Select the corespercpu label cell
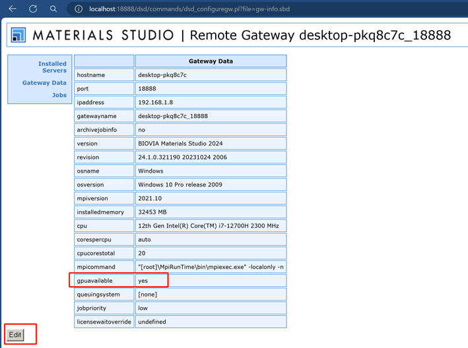The height and width of the screenshot is (348, 468). coord(104,239)
